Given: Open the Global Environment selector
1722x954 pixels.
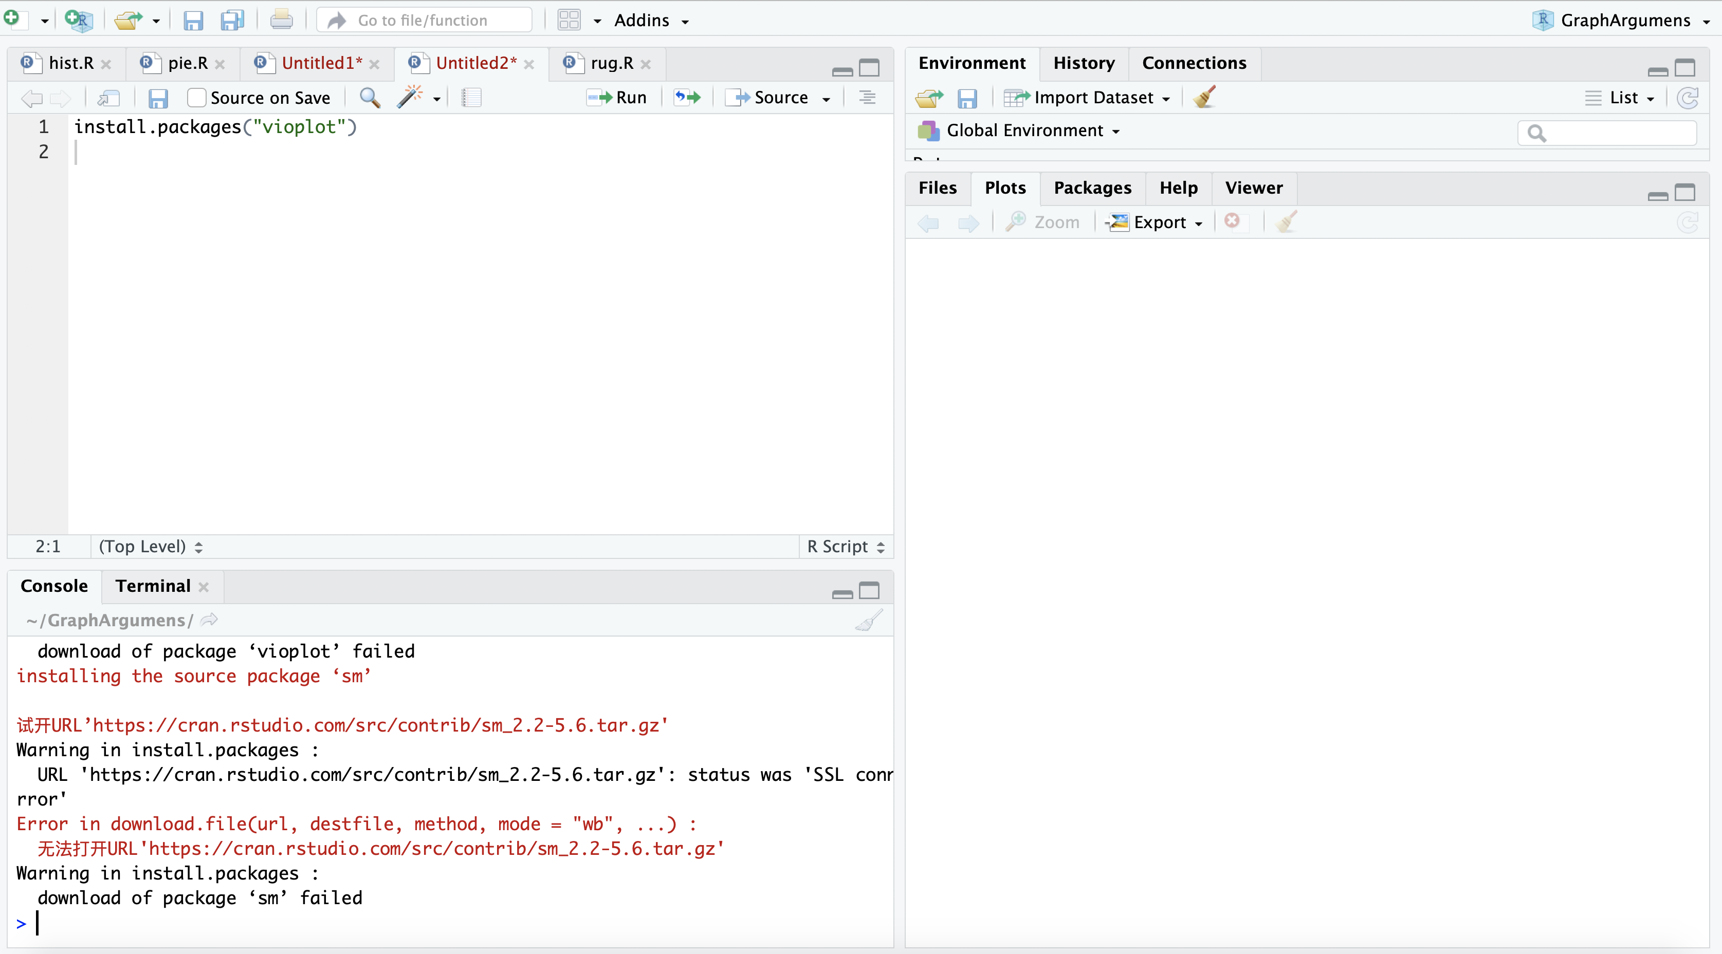Looking at the screenshot, I should [x=1019, y=130].
